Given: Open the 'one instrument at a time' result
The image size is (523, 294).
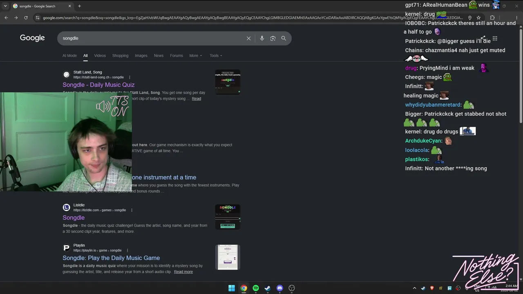Looking at the screenshot, I should click(x=164, y=177).
